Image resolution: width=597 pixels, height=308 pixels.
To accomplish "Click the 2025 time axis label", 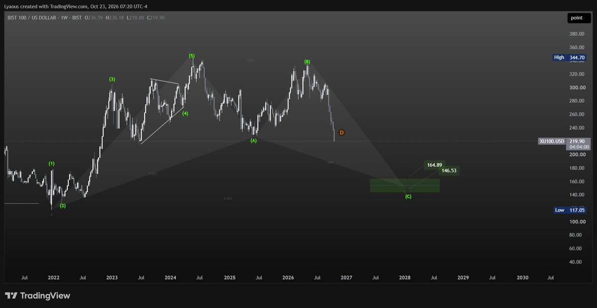I will (229, 278).
